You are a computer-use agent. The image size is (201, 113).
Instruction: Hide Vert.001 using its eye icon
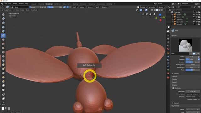(x=197, y=24)
